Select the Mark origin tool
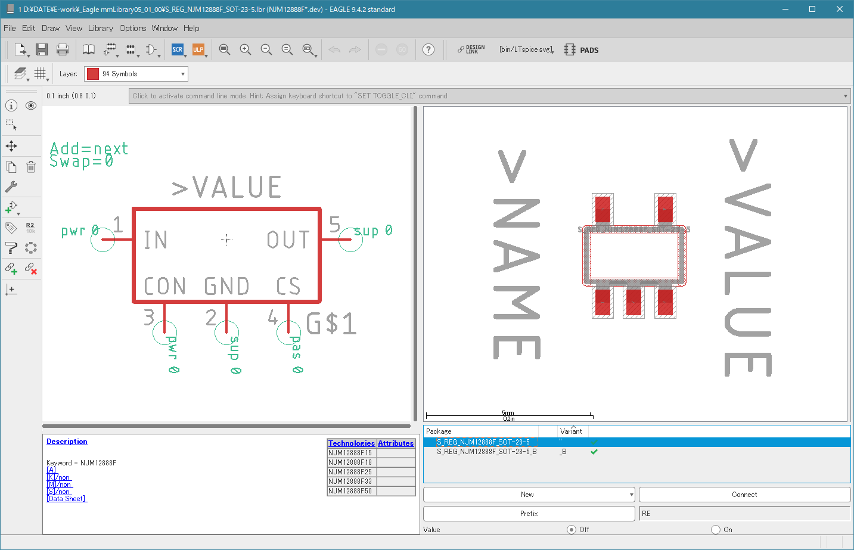This screenshot has height=550, width=854. click(x=11, y=290)
